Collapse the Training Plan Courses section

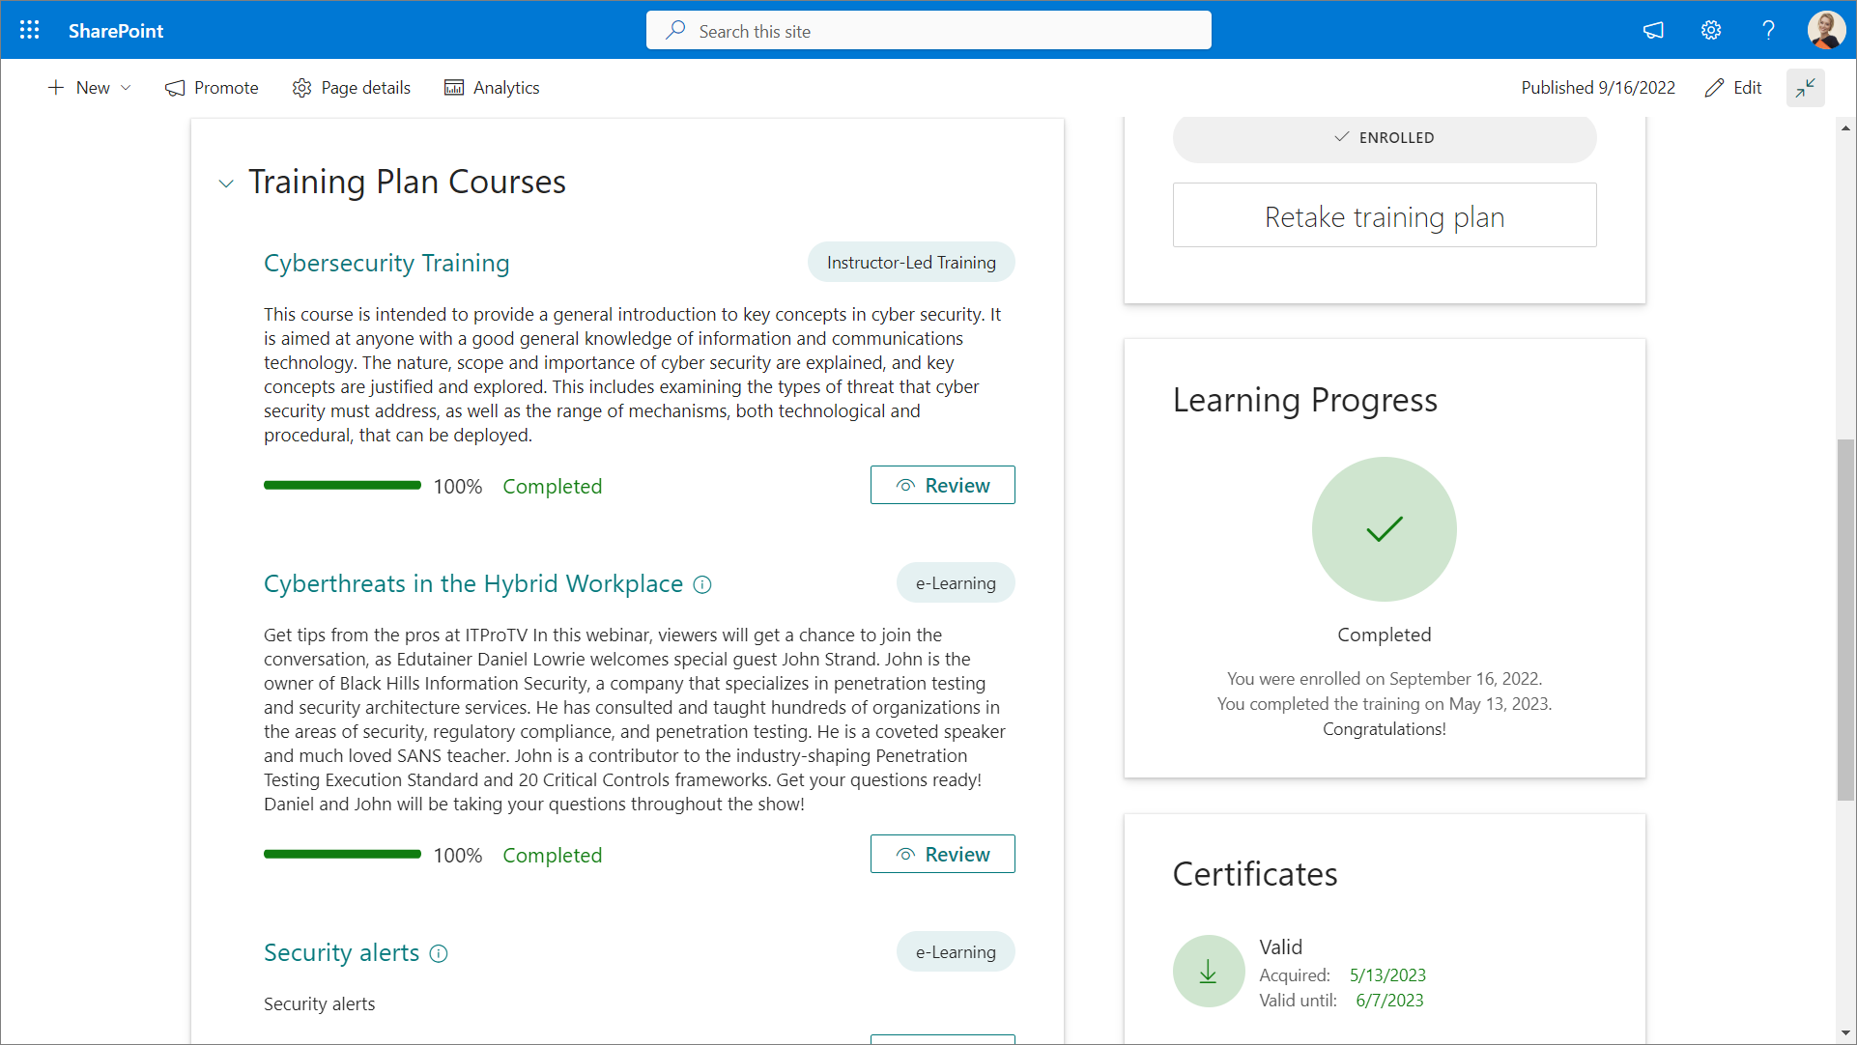coord(226,184)
